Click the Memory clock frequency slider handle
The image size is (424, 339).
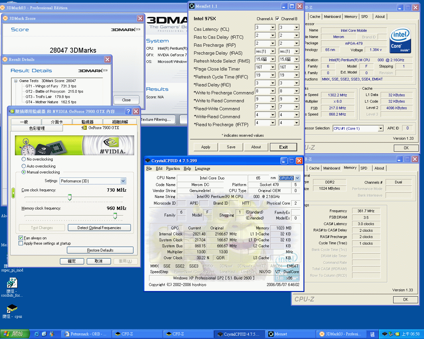pos(115,216)
